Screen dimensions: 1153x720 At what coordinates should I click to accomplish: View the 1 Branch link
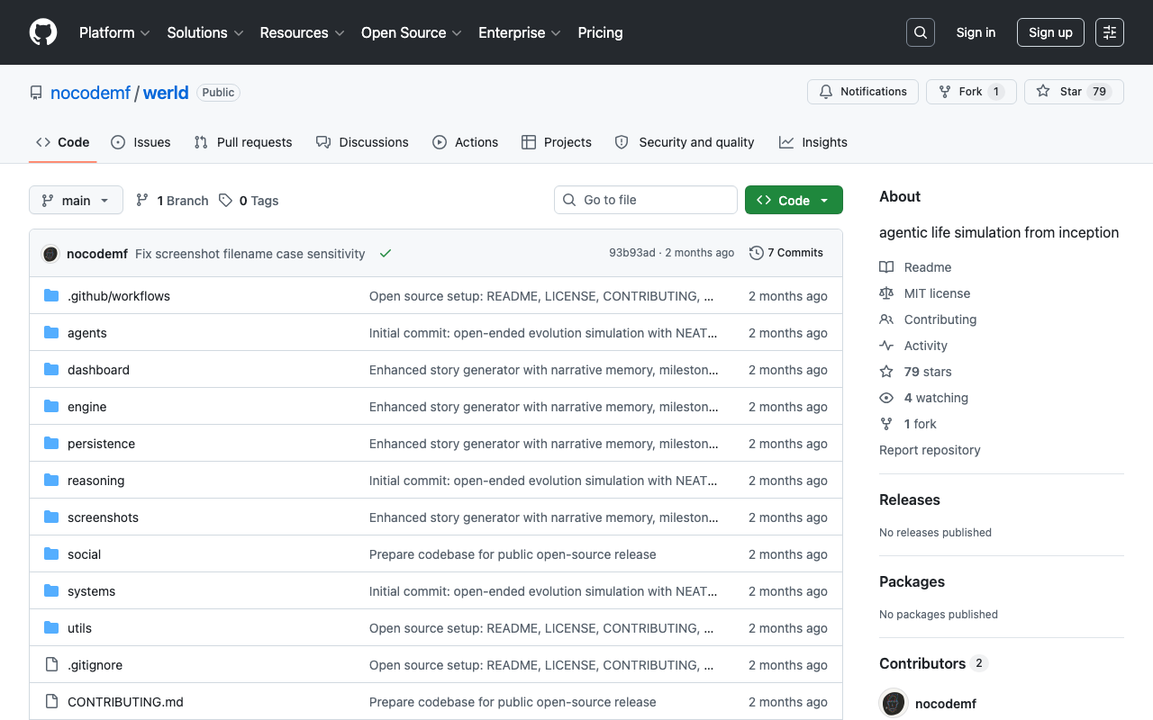(x=172, y=201)
